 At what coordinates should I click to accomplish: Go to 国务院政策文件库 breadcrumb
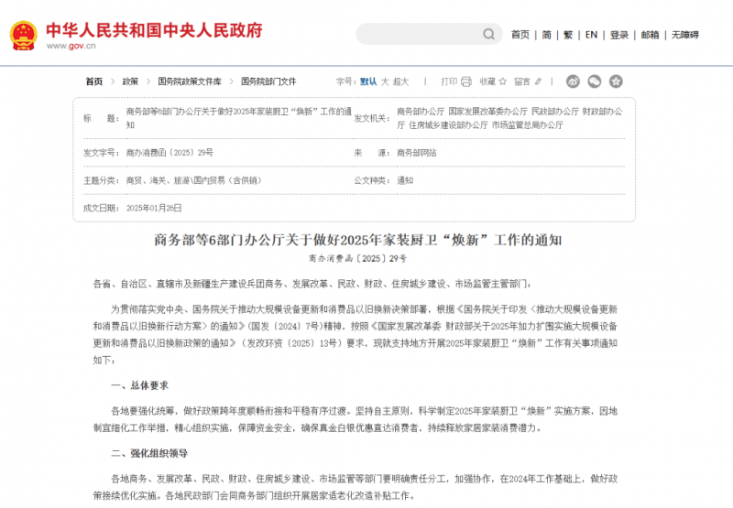click(x=190, y=81)
